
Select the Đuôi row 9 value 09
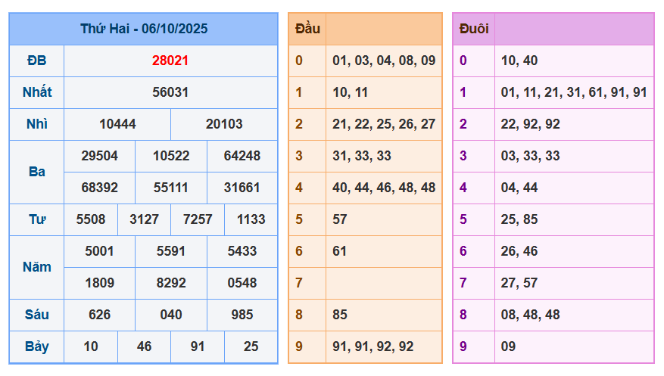click(508, 346)
